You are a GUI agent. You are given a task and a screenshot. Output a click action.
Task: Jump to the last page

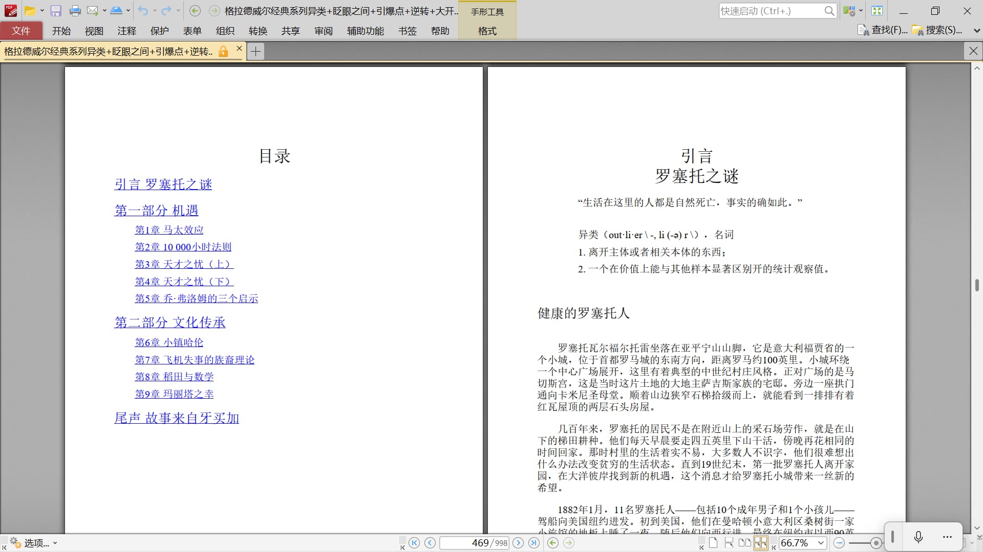[534, 543]
